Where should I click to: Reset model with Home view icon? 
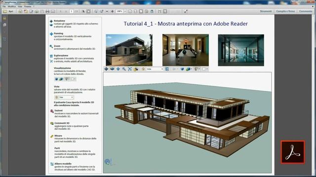coord(143,69)
